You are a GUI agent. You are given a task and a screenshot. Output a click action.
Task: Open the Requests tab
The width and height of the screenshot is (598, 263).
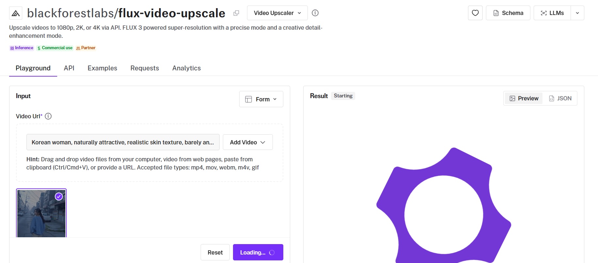(145, 68)
